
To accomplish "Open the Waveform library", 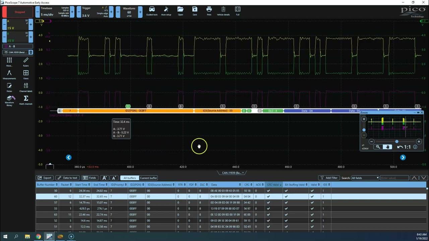I will (9, 101).
